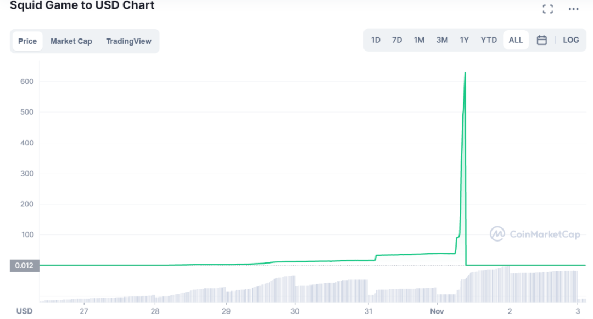
Task: Select the 1Y time range
Action: (x=465, y=40)
